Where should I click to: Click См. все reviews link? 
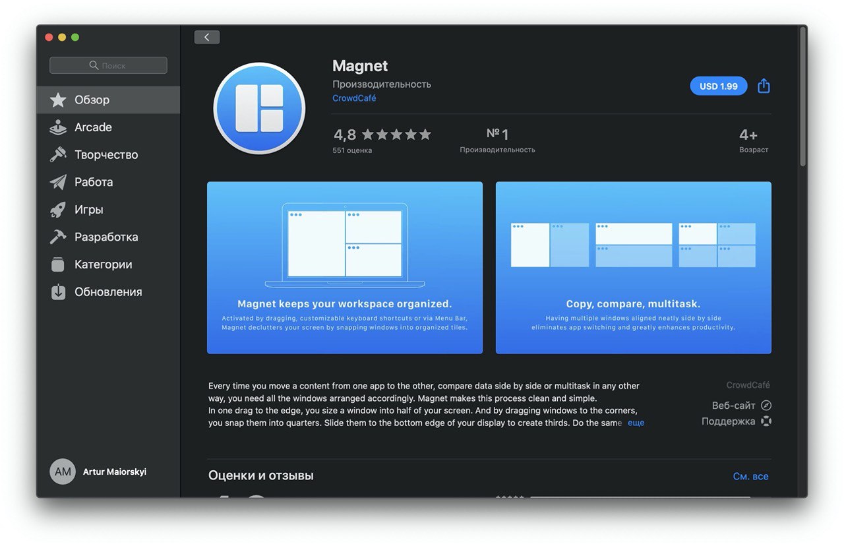(750, 476)
